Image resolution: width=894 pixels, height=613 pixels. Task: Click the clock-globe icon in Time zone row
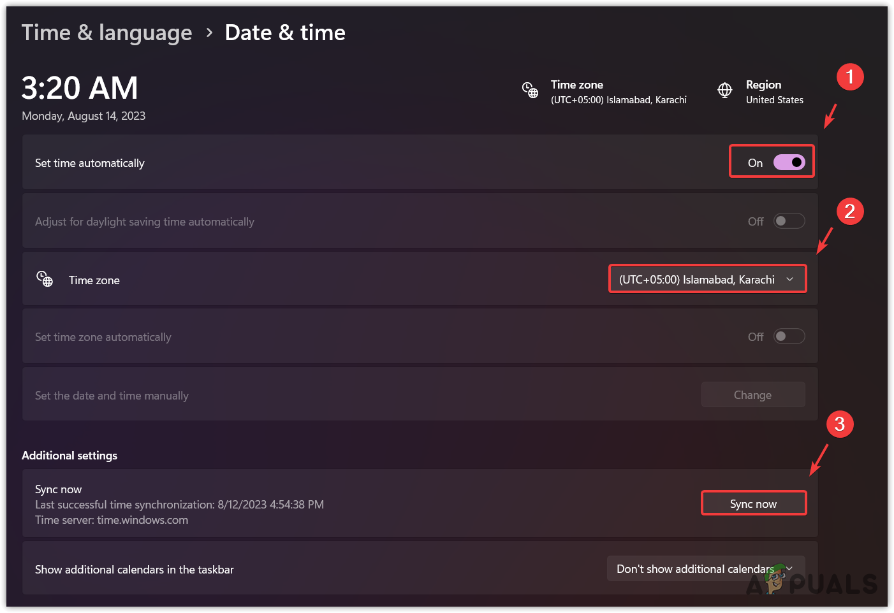pos(45,279)
